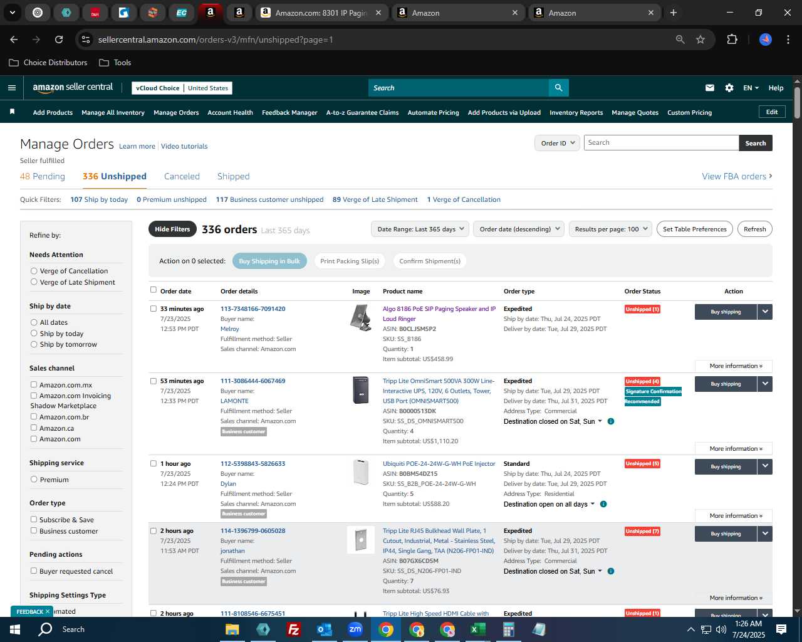Open a new browser tab
The height and width of the screenshot is (642, 802).
(x=674, y=13)
